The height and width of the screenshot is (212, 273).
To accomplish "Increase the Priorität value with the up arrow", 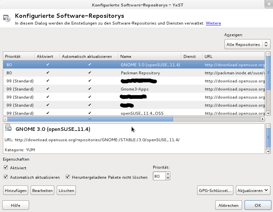I will 168,174.
